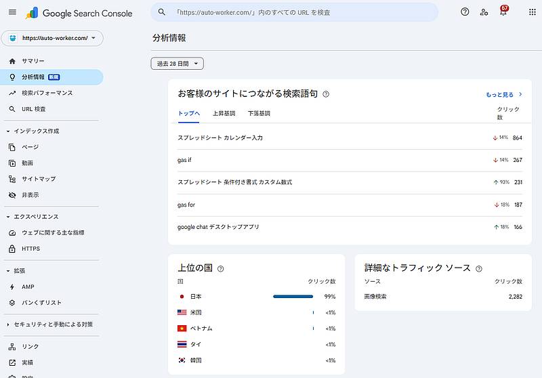Click the hidden-eye icon next to 非表示
The image size is (542, 378).
pos(12,195)
